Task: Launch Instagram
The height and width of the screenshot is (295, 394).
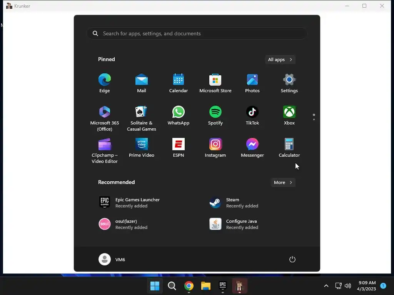Action: coord(215,148)
